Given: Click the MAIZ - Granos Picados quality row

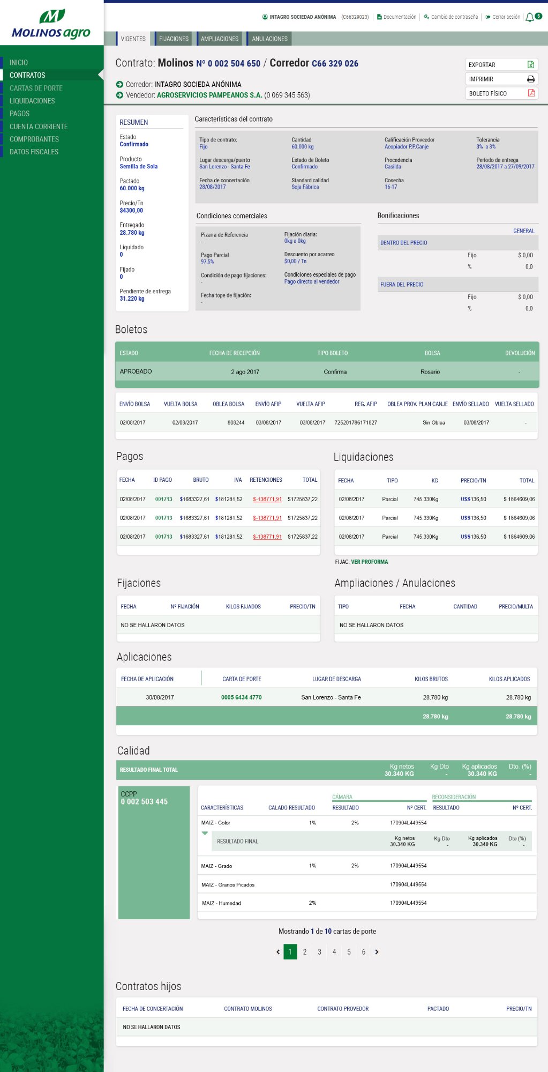Looking at the screenshot, I should [367, 884].
